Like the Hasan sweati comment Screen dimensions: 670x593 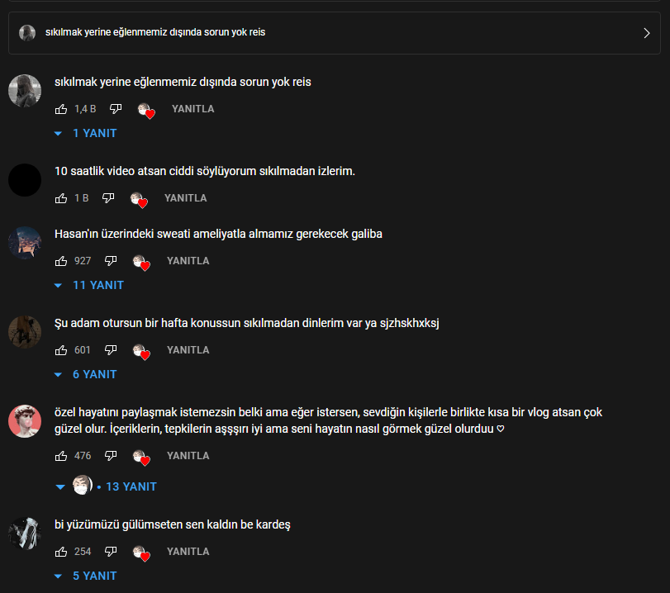click(61, 261)
